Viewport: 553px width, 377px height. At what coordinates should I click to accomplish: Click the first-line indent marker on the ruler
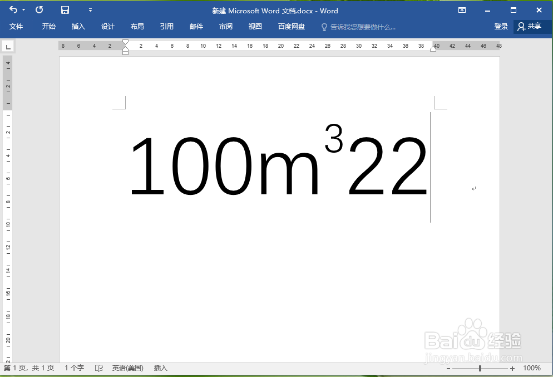[126, 41]
